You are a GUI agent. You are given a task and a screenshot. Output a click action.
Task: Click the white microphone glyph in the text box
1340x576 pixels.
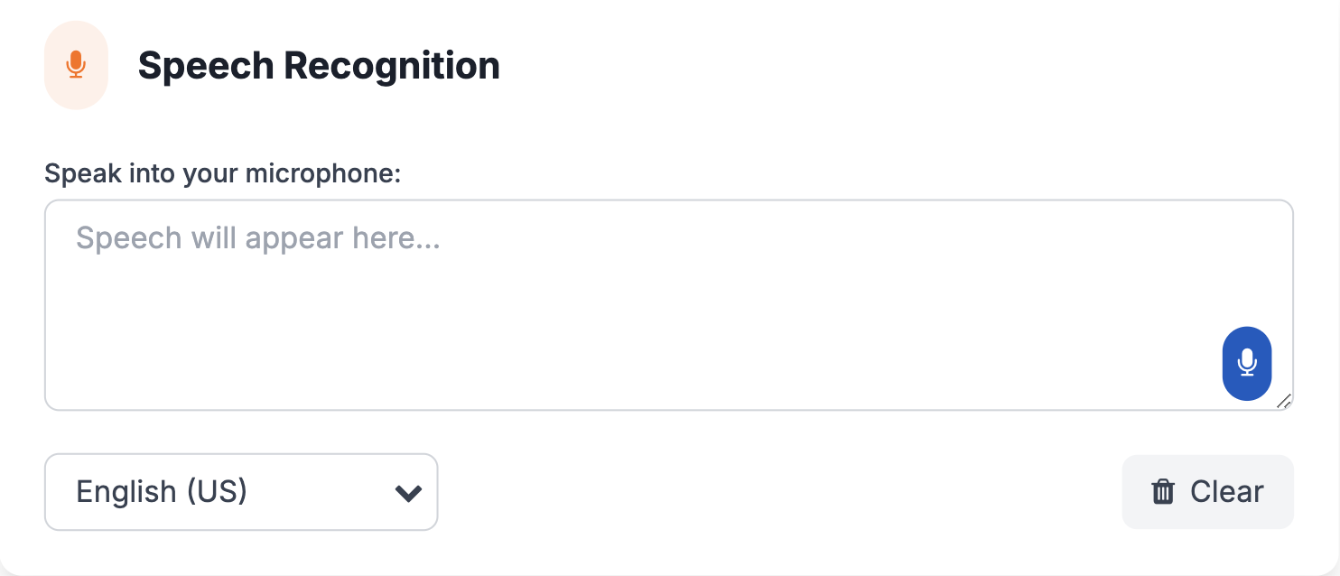point(1246,361)
